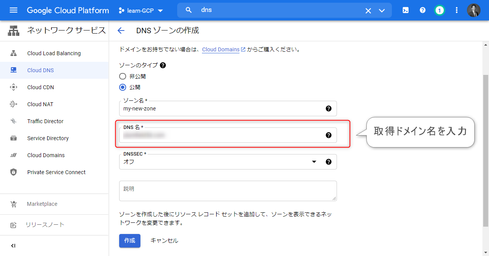The image size is (489, 256).
Task: Show help for DNSSEC field
Action: [328, 162]
